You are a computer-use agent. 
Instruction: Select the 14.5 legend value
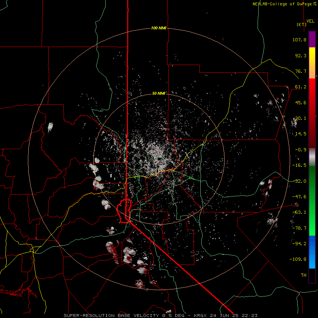[301, 134]
